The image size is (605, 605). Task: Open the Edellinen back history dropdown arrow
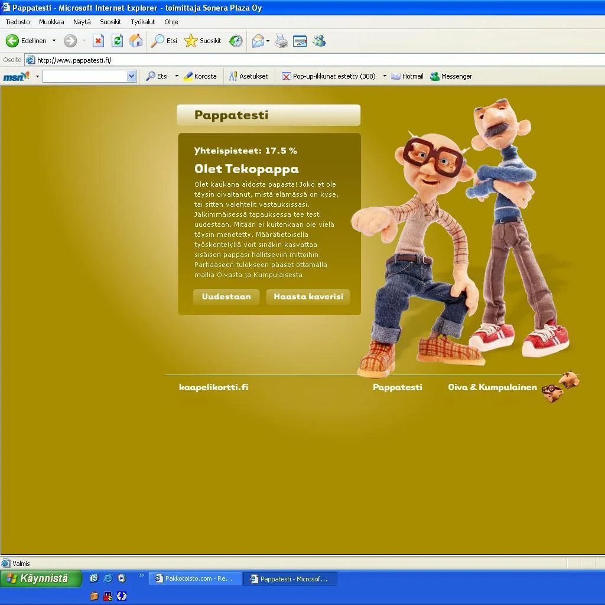[54, 41]
